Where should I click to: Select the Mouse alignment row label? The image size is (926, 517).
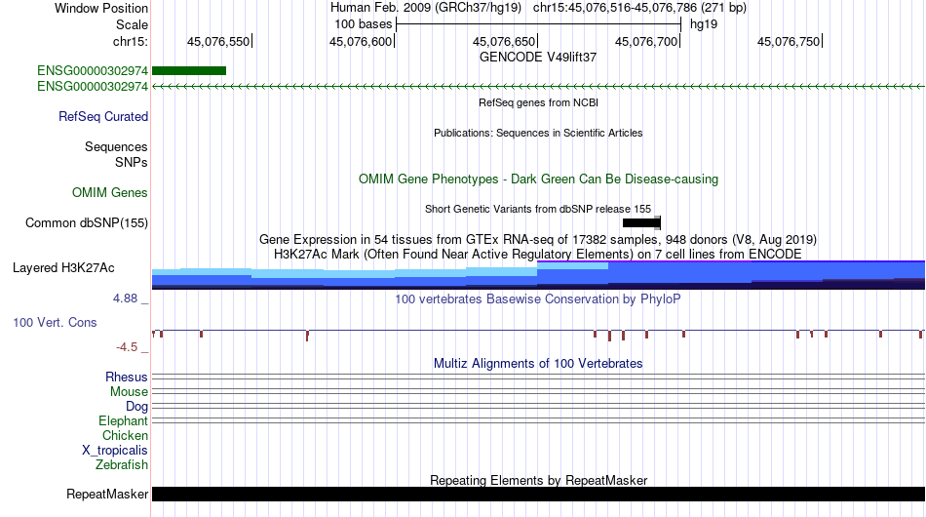pyautogui.click(x=129, y=392)
